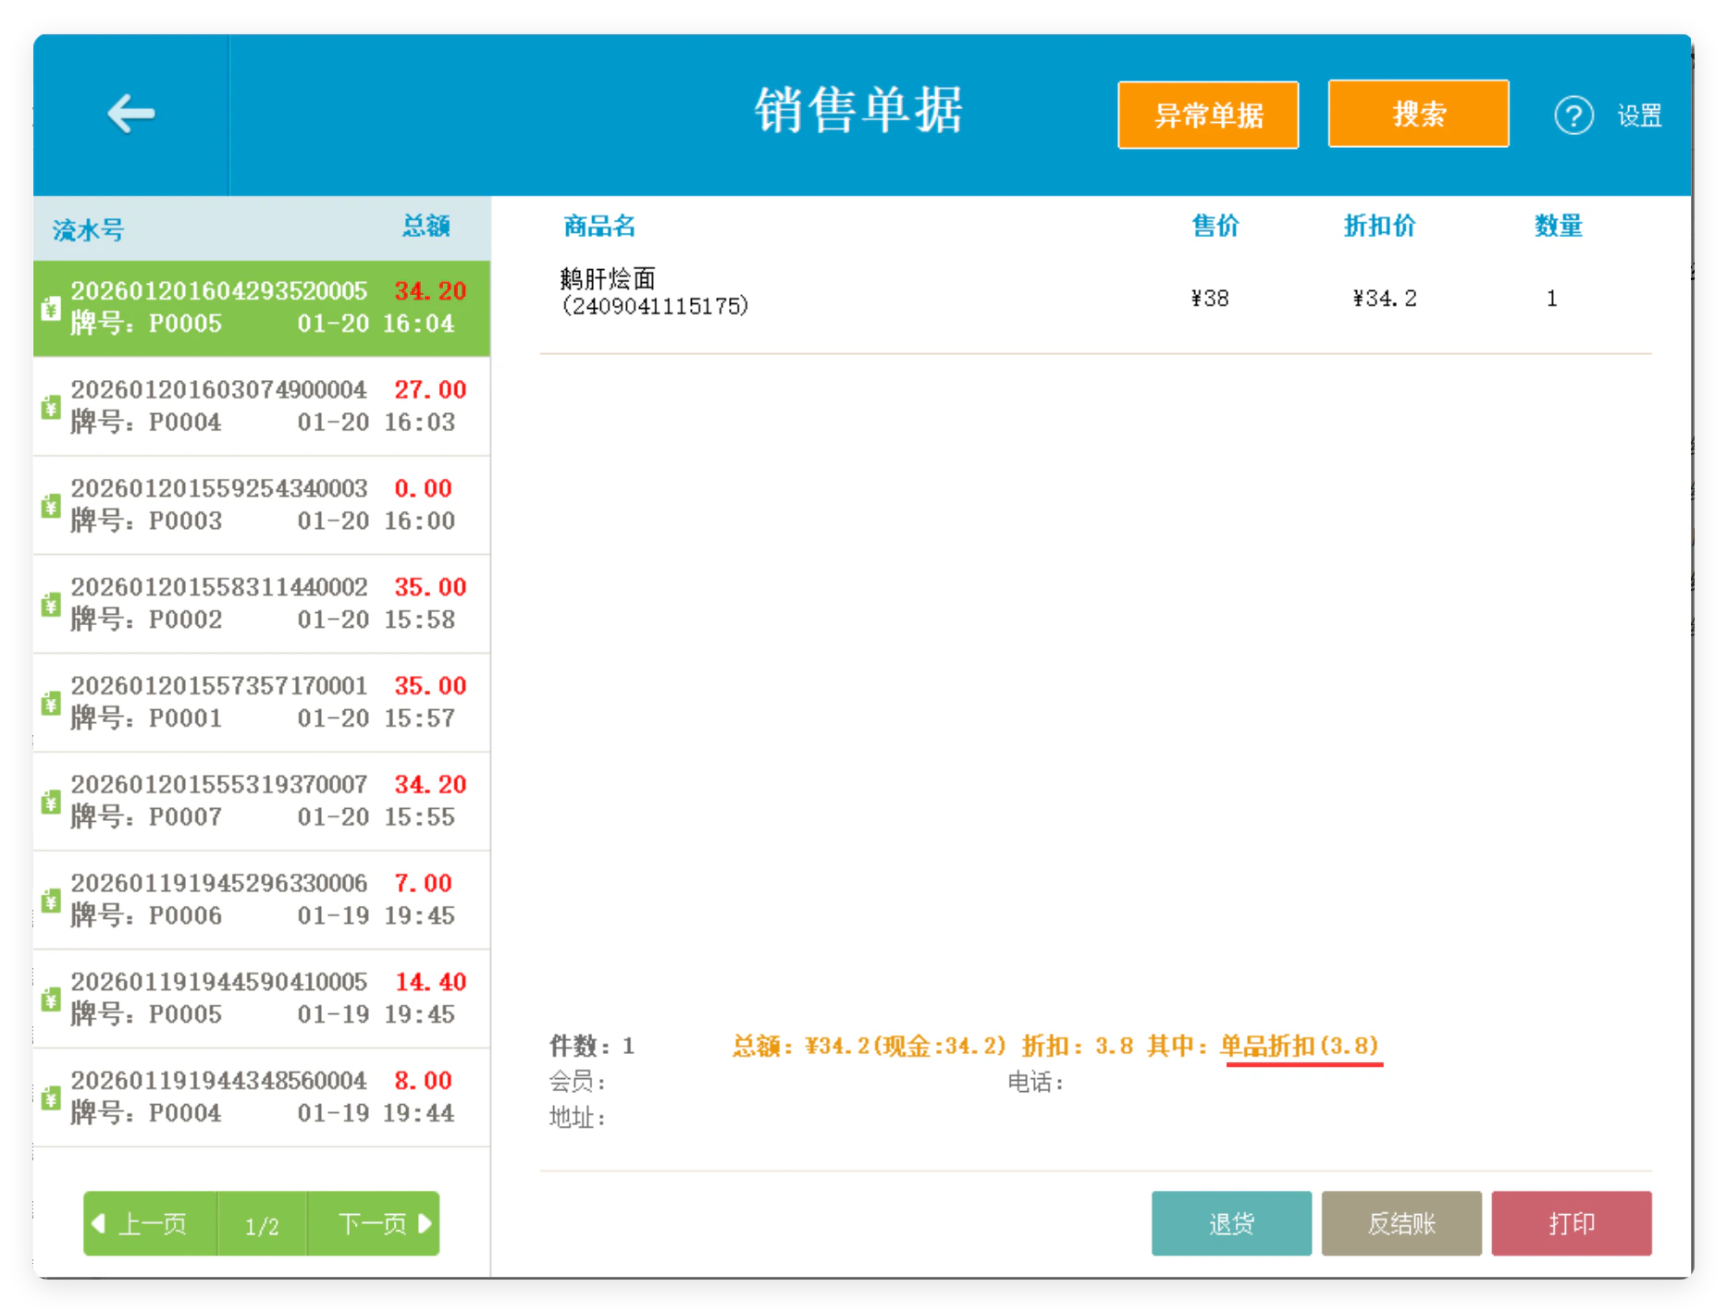Image resolution: width=1727 pixels, height=1312 pixels.
Task: Open 设置 settings
Action: point(1639,116)
